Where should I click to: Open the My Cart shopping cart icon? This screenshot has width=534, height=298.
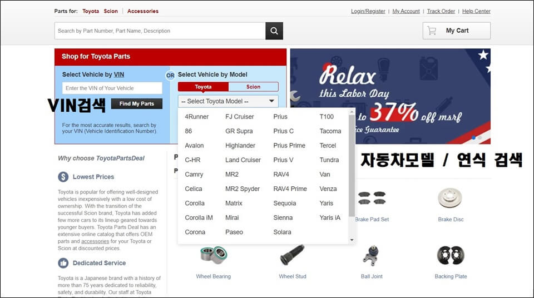coord(432,31)
